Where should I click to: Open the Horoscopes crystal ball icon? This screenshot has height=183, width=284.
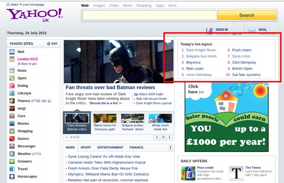(12, 176)
